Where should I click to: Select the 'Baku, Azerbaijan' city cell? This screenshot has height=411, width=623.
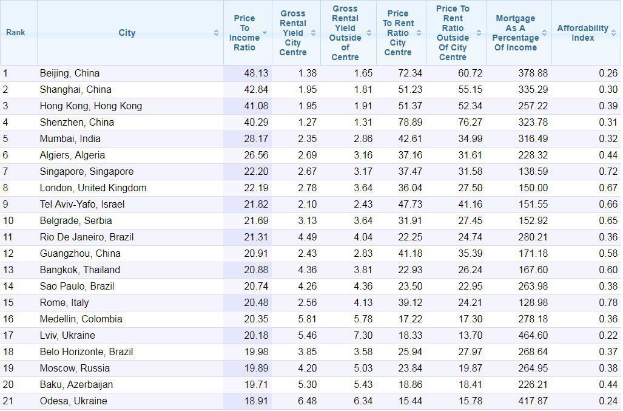click(x=130, y=385)
